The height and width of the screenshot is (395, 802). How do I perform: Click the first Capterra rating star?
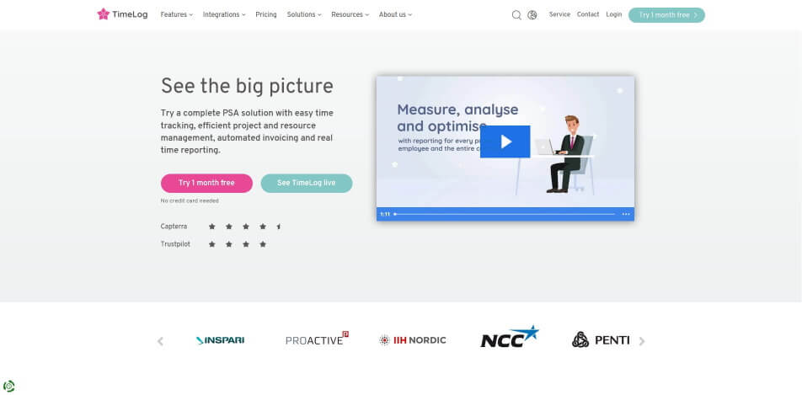click(x=211, y=227)
